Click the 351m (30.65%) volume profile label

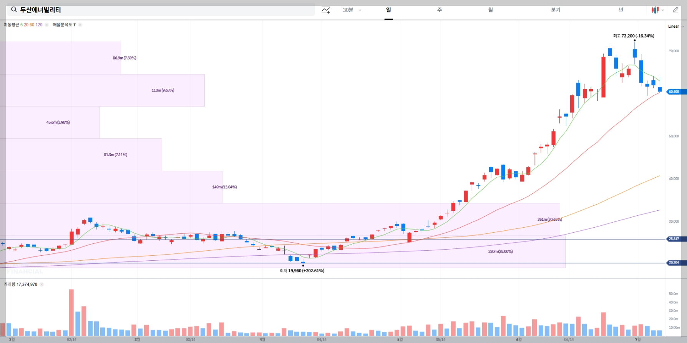[549, 220]
